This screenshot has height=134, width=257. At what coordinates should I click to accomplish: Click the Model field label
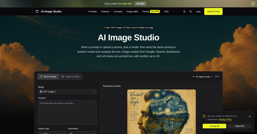click(x=41, y=87)
